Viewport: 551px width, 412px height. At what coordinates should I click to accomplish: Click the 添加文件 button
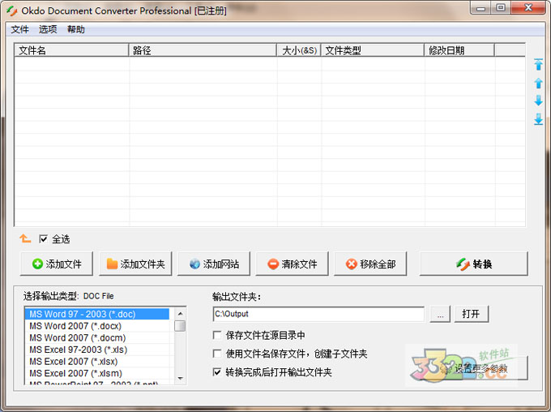coord(57,264)
